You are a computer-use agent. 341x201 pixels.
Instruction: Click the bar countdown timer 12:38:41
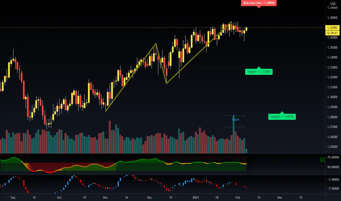click(332, 33)
